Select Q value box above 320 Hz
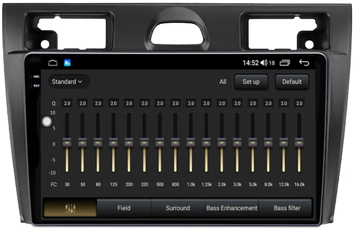This screenshot has width=355, height=231. (144, 103)
